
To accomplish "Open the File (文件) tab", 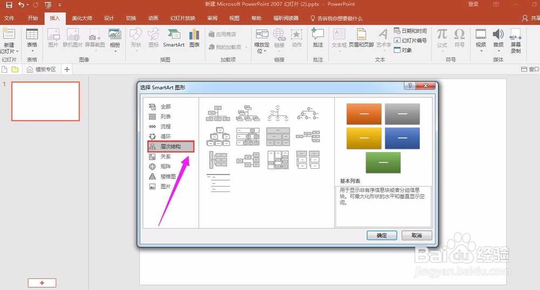I will click(9, 18).
